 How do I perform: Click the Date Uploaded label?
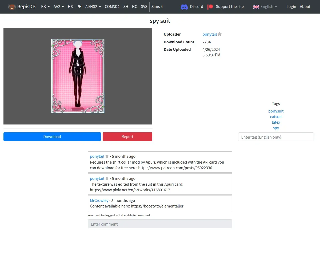(177, 49)
